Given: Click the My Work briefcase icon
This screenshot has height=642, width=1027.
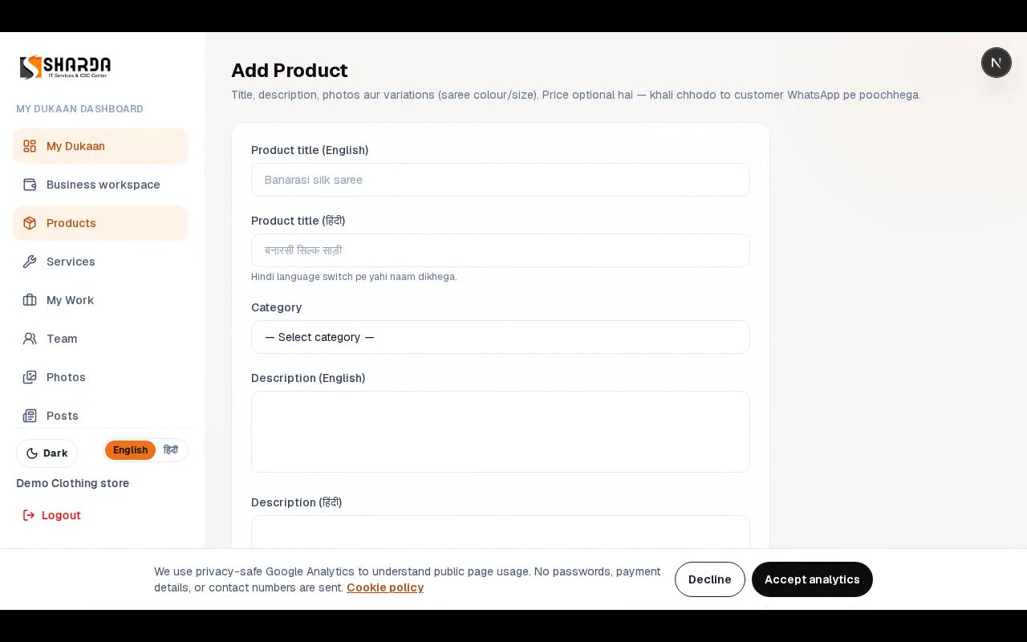Looking at the screenshot, I should (30, 300).
